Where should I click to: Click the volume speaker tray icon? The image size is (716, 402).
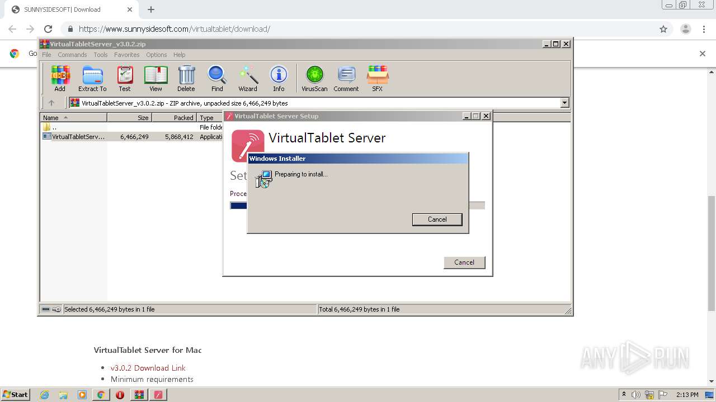tap(636, 395)
